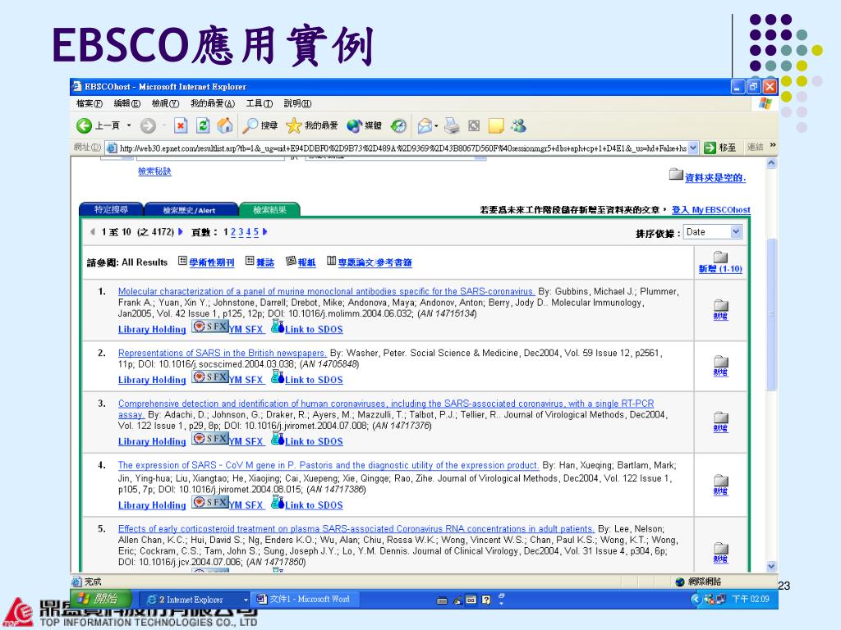This screenshot has height=630, width=841.
Task: Click the SFX button for result 1
Action: tap(210, 326)
